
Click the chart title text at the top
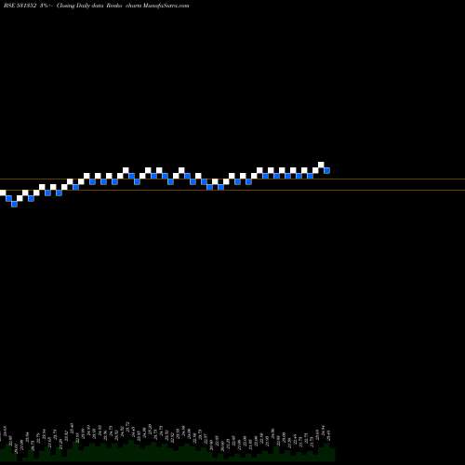click(x=97, y=6)
